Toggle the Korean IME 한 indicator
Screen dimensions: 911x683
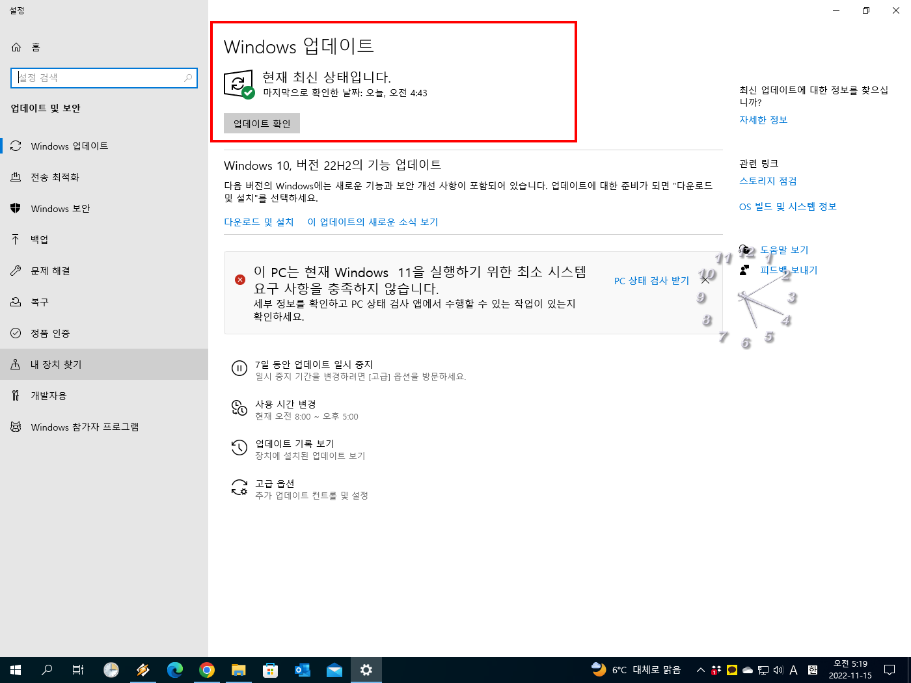(813, 670)
